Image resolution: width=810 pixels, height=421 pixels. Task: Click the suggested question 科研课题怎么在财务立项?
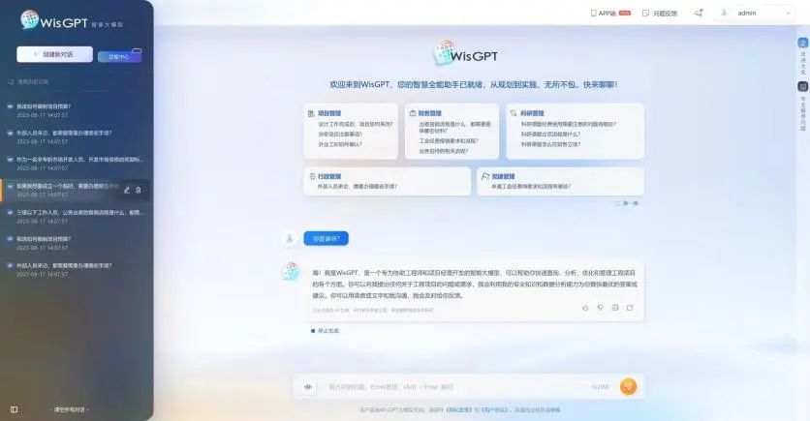pos(550,144)
